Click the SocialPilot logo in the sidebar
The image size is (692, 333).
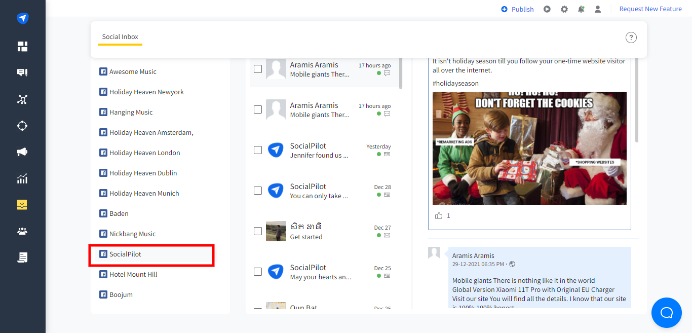(22, 18)
